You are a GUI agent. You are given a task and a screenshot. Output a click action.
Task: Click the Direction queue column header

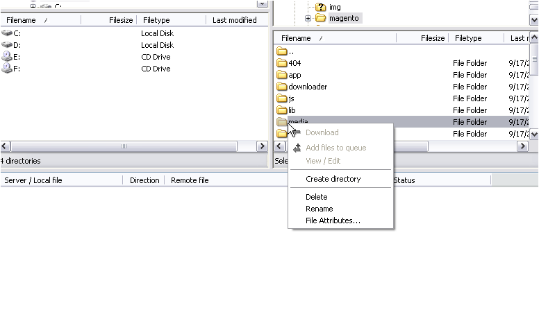click(144, 180)
